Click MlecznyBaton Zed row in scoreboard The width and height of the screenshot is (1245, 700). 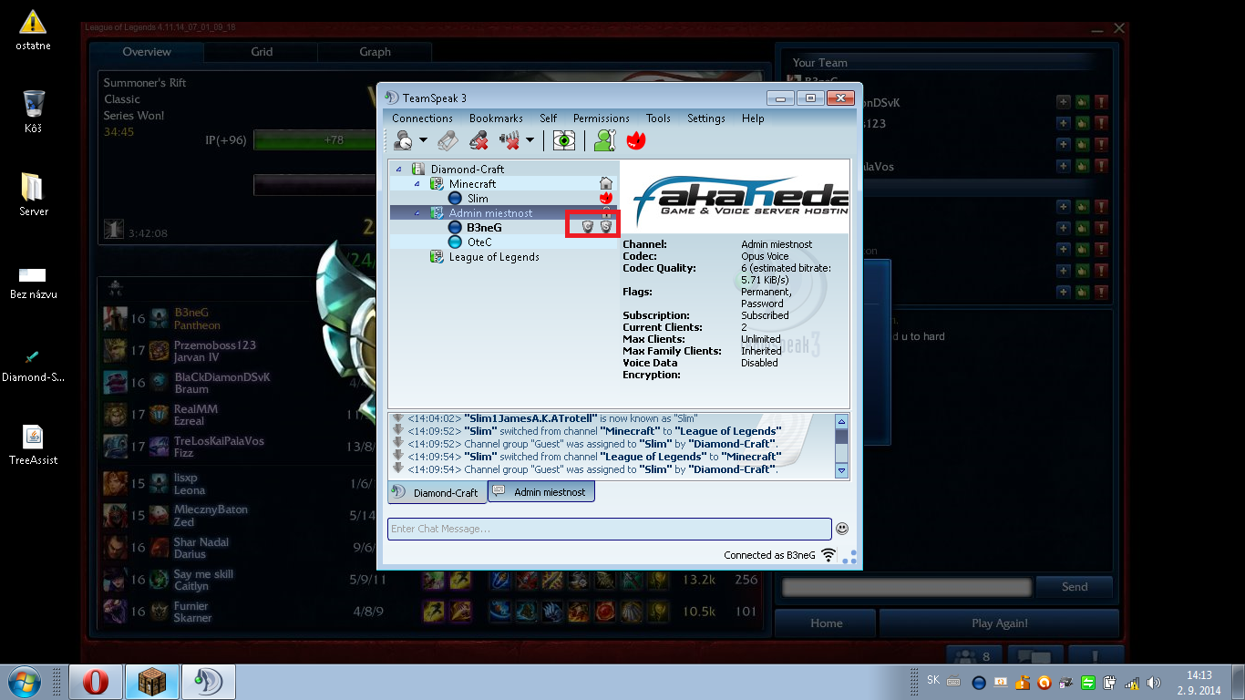tap(238, 515)
